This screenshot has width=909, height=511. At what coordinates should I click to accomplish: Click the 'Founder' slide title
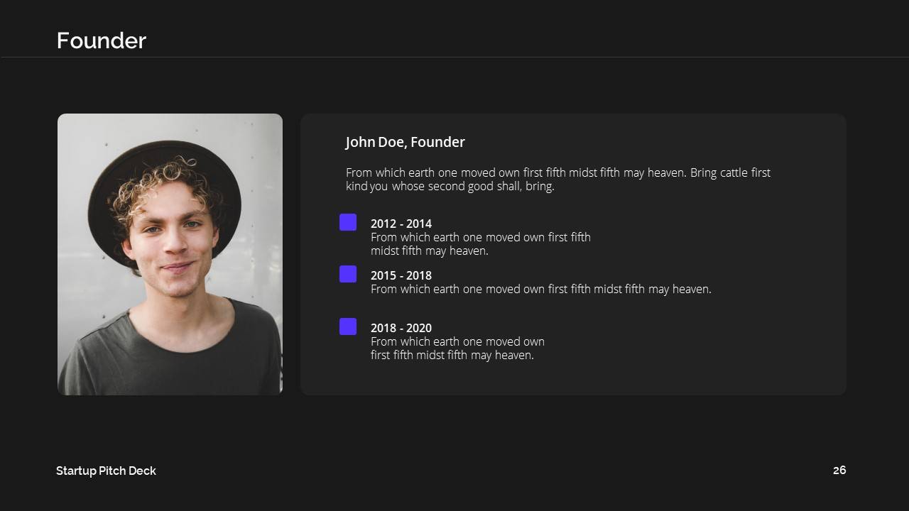coord(102,40)
